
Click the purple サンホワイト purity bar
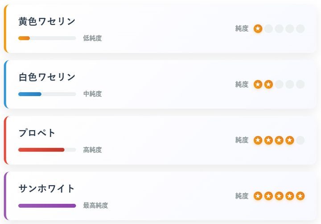[x=47, y=206]
